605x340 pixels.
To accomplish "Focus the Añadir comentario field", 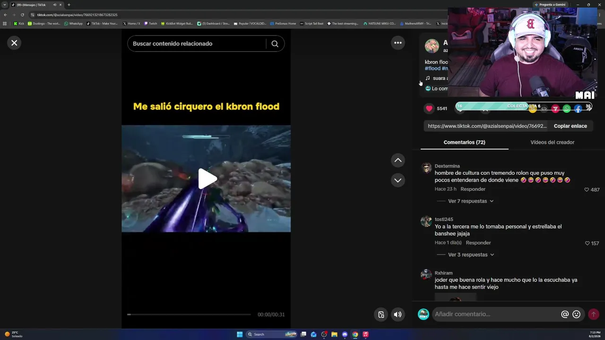I will click(495, 314).
